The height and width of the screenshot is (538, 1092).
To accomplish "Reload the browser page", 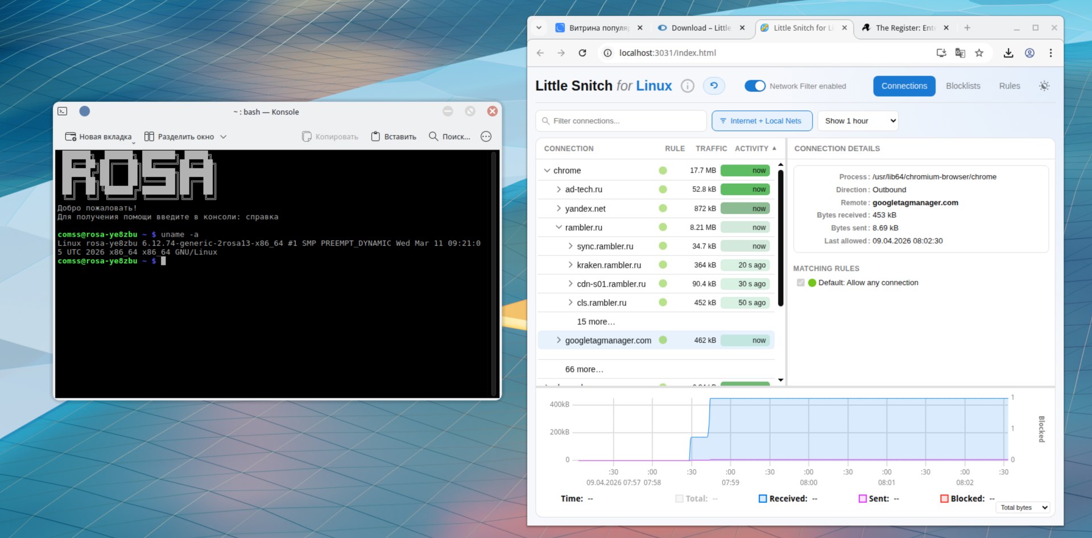I will [582, 53].
